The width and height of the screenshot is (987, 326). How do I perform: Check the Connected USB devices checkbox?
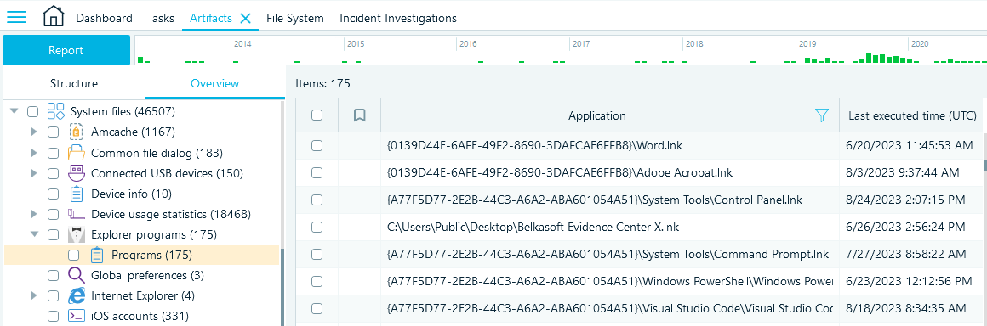54,172
